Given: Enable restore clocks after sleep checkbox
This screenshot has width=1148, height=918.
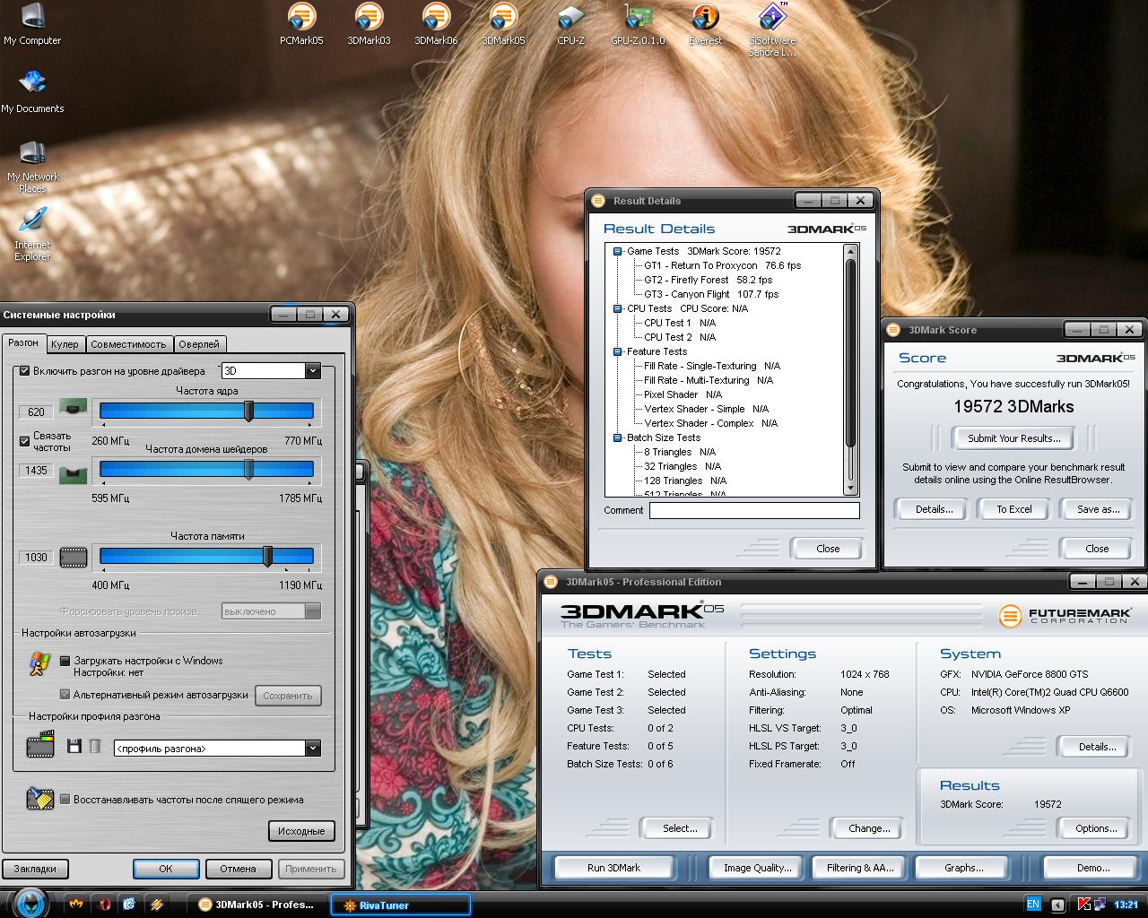Looking at the screenshot, I should (x=65, y=800).
